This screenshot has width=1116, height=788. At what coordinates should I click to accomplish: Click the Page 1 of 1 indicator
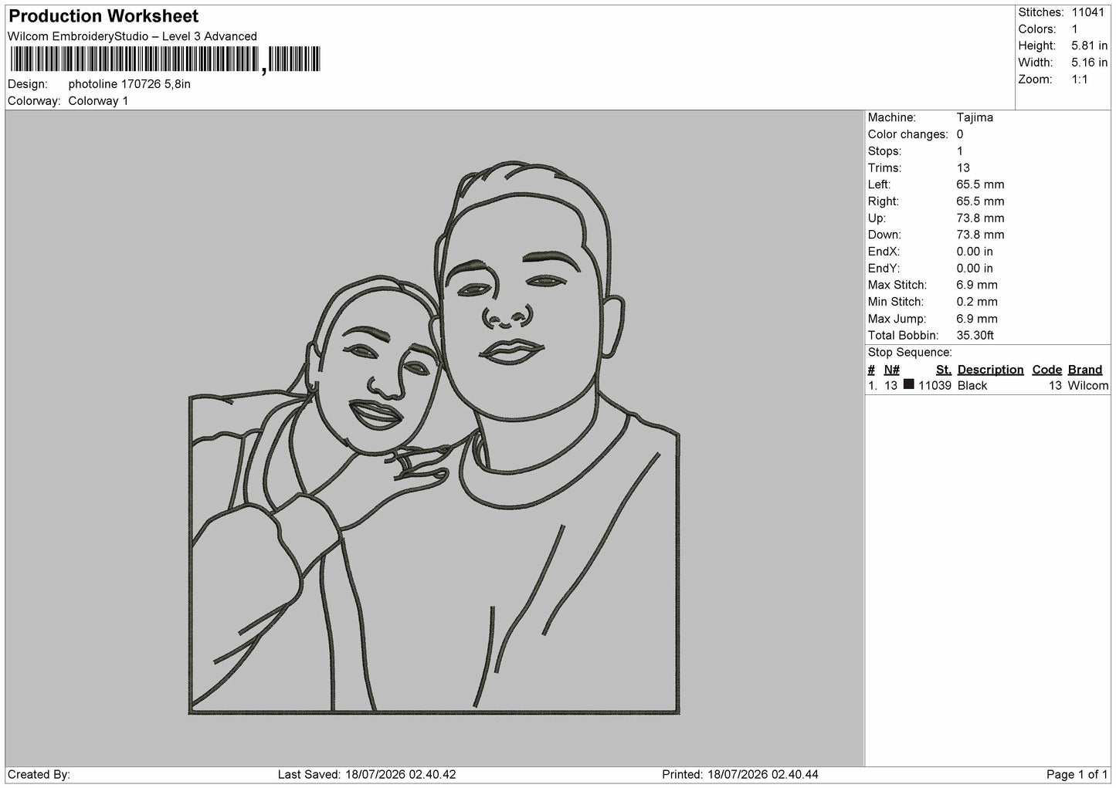(x=1077, y=774)
